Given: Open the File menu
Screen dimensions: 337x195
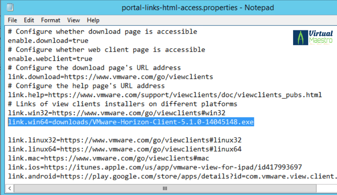Looking at the screenshot, I should 12,20.
